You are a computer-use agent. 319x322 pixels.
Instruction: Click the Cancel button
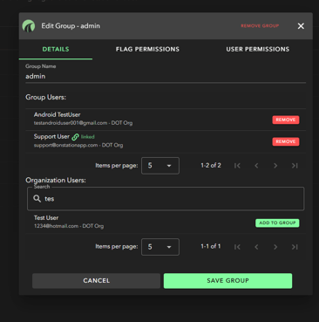(96, 281)
